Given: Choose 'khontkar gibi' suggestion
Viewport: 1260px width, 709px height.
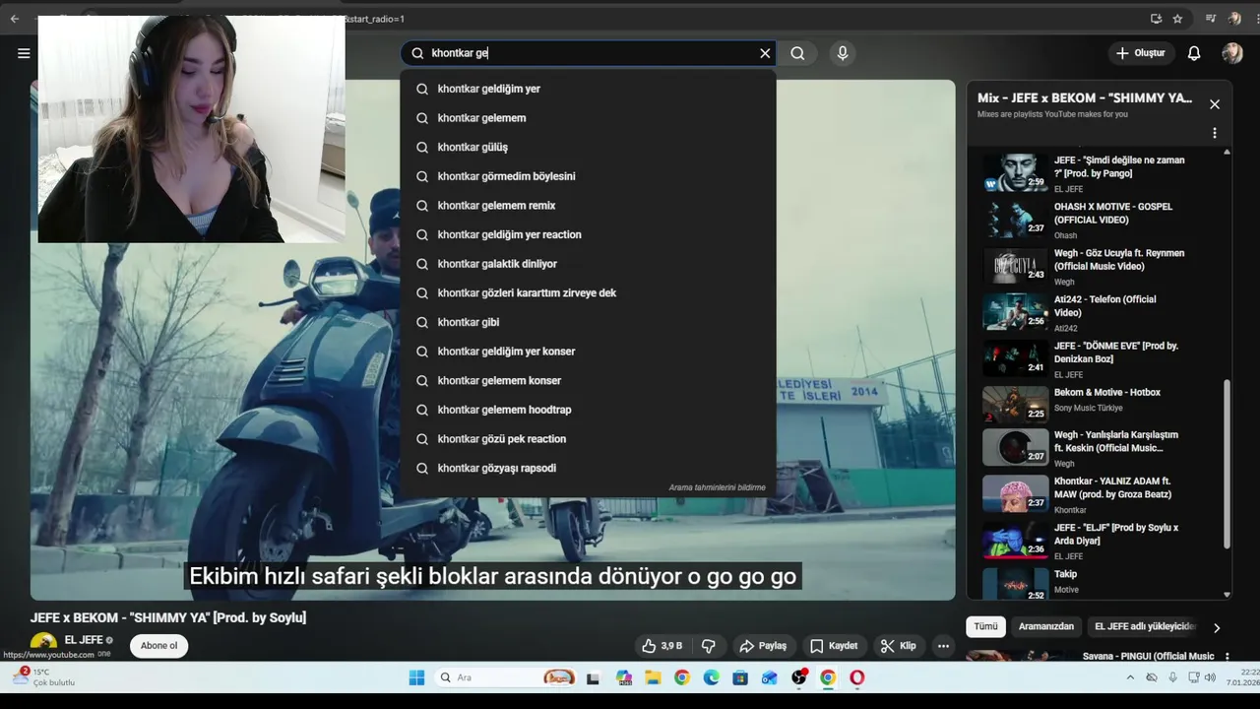Looking at the screenshot, I should pos(588,322).
